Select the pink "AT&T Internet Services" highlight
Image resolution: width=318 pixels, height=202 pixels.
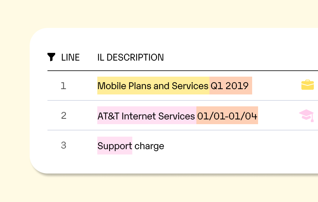click(147, 116)
